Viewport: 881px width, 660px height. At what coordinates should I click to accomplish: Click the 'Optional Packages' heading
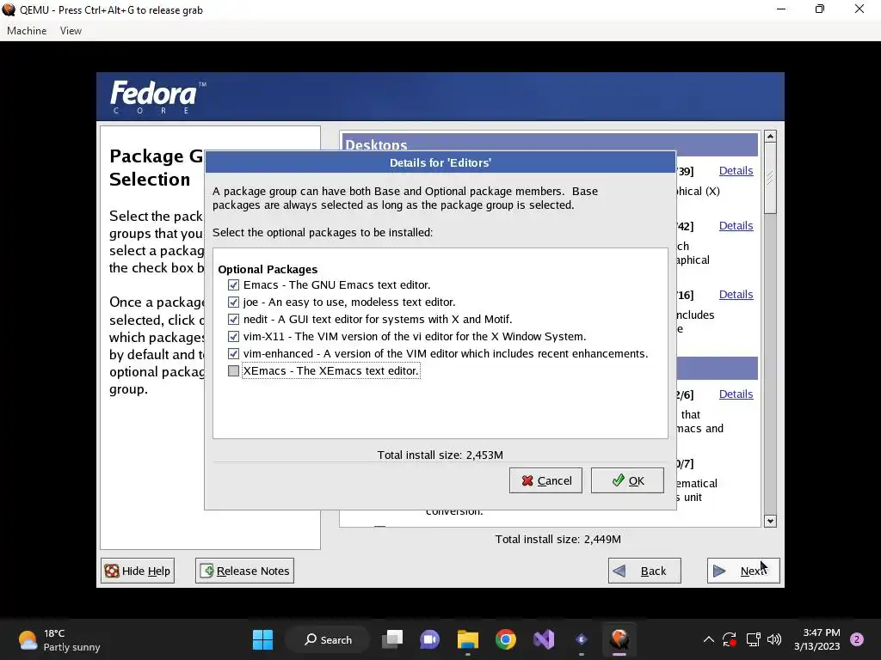click(268, 269)
